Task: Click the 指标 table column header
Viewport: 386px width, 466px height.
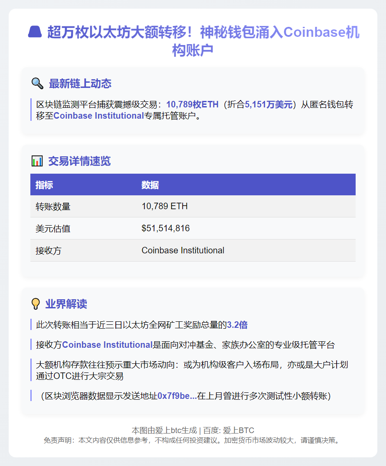Action: [44, 185]
